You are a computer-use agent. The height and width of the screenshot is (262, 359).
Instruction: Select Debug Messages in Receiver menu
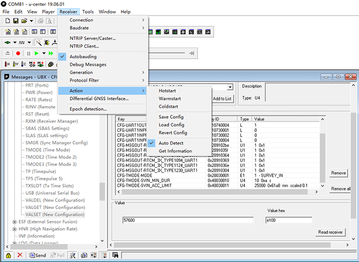pyautogui.click(x=102, y=64)
